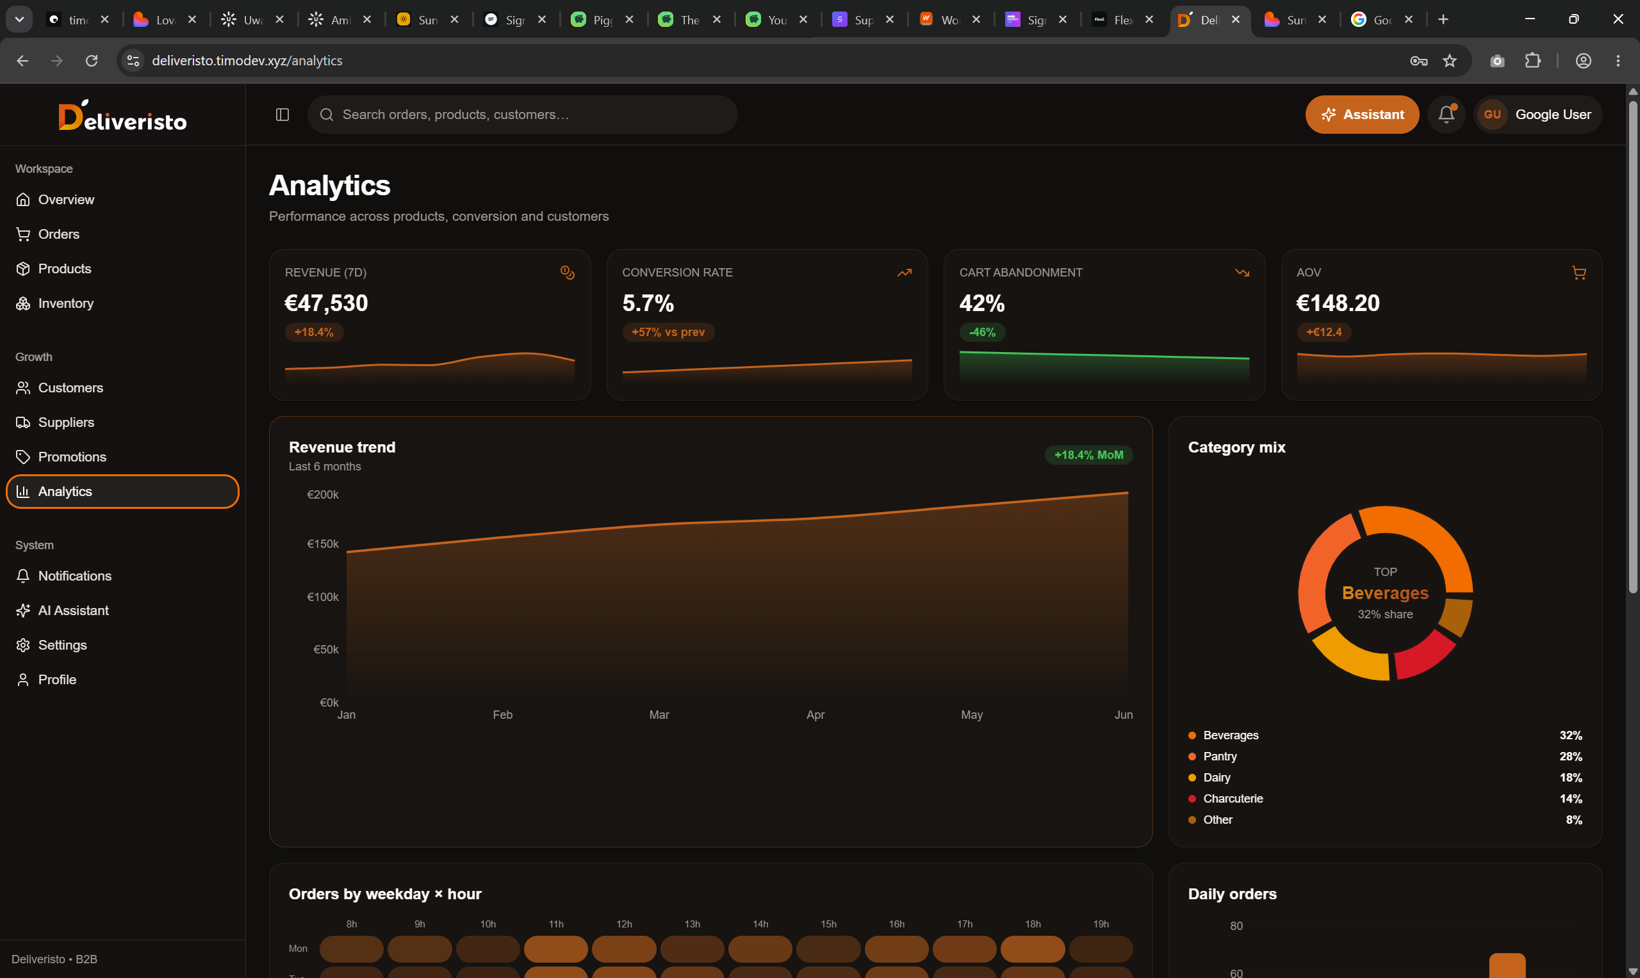Viewport: 1640px width, 978px height.
Task: Click the coins icon on Revenue card
Action: coord(567,273)
